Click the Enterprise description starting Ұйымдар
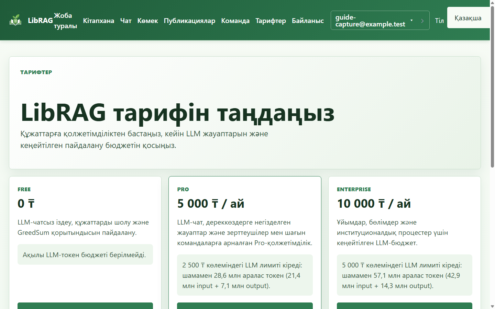 tap(392, 232)
